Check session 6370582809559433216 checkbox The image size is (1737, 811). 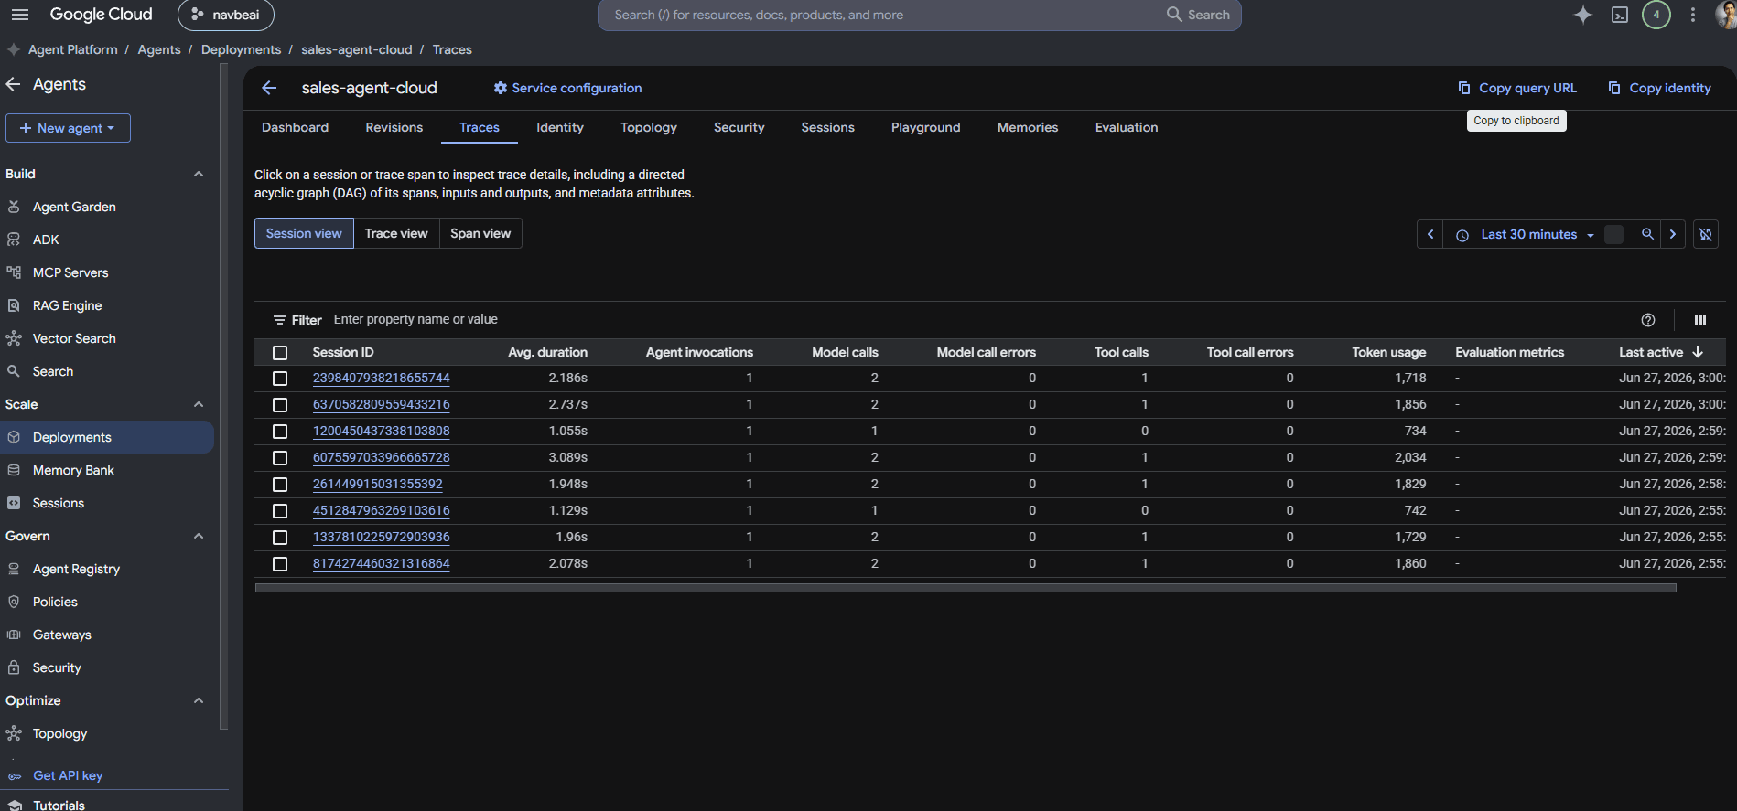click(x=280, y=405)
